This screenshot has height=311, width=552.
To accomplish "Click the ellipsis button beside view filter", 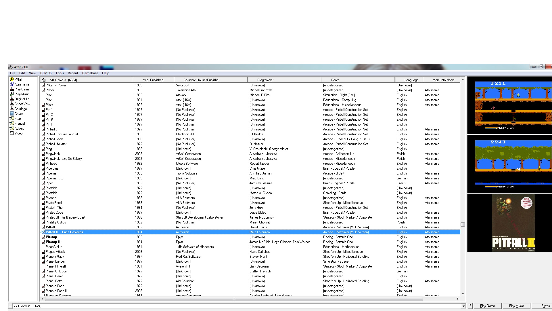I will coord(10,306).
